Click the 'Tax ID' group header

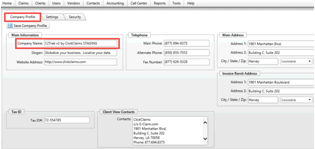click(17, 112)
